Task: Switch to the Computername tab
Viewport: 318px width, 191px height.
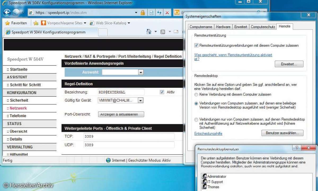Action: click(x=201, y=27)
